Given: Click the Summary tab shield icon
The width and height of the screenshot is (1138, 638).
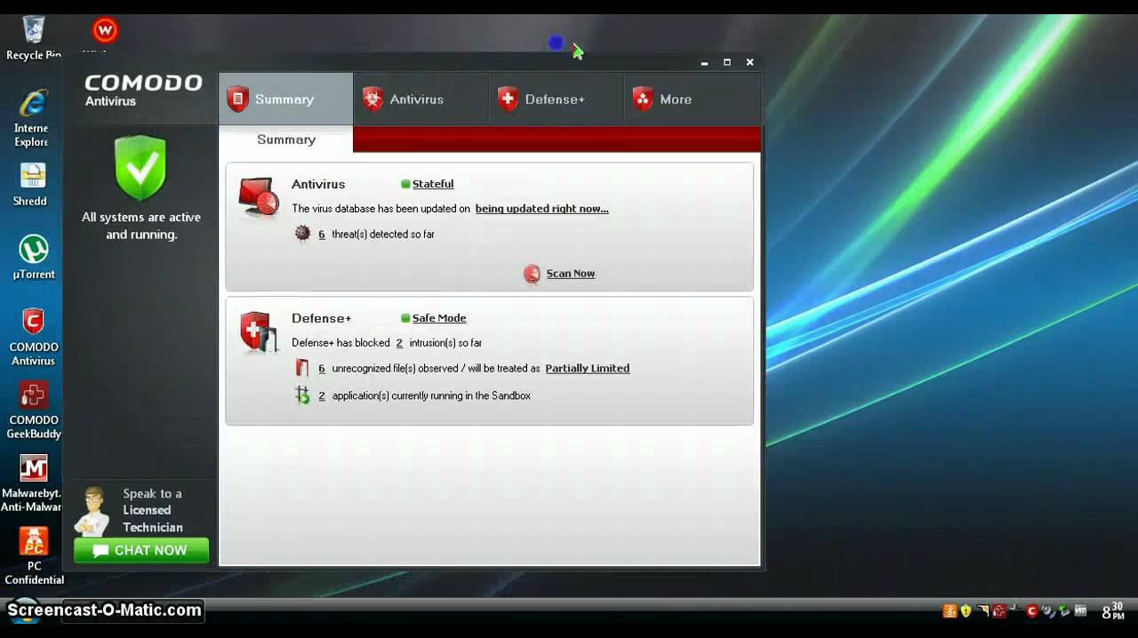Looking at the screenshot, I should pos(237,99).
